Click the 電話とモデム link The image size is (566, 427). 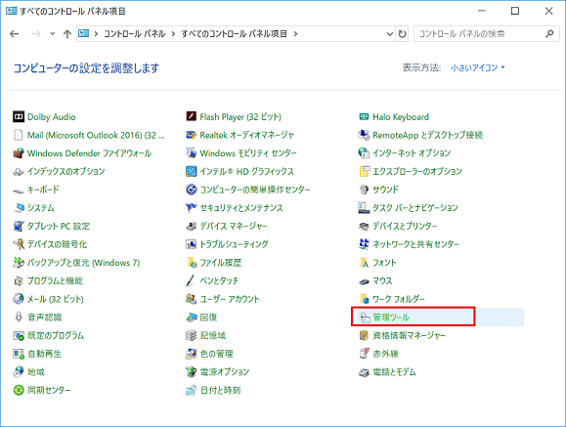(x=394, y=371)
